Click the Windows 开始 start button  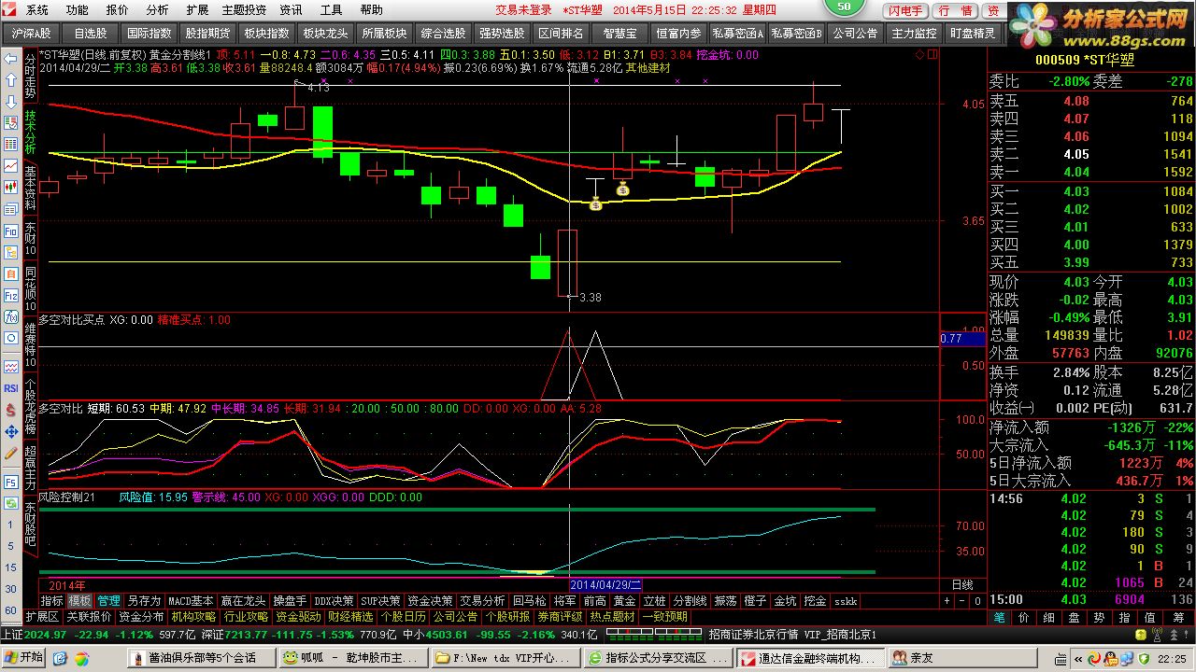(25, 657)
